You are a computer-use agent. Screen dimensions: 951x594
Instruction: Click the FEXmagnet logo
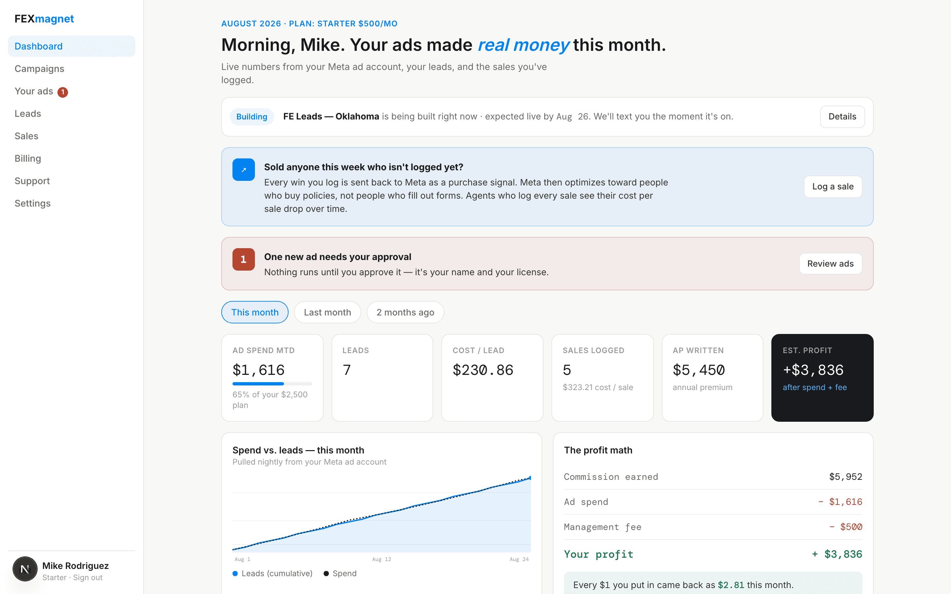[44, 19]
